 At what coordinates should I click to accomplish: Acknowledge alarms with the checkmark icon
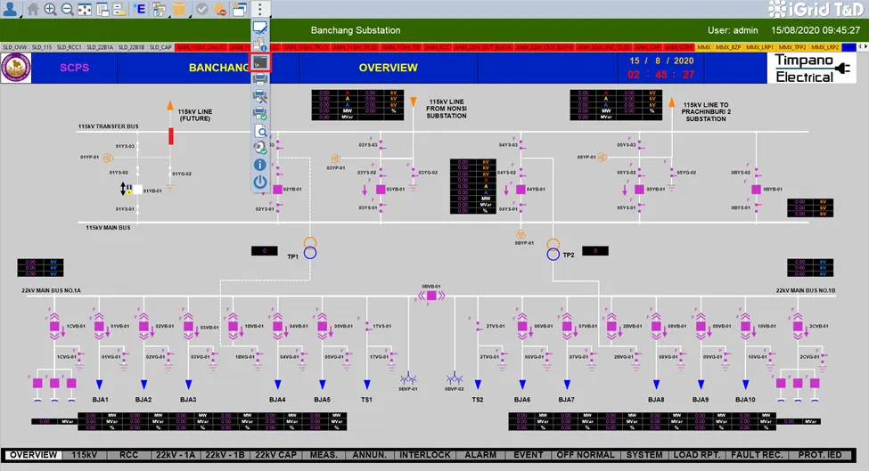point(202,9)
